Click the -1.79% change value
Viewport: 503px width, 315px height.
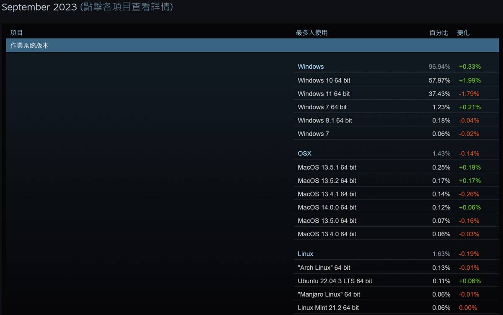click(469, 93)
